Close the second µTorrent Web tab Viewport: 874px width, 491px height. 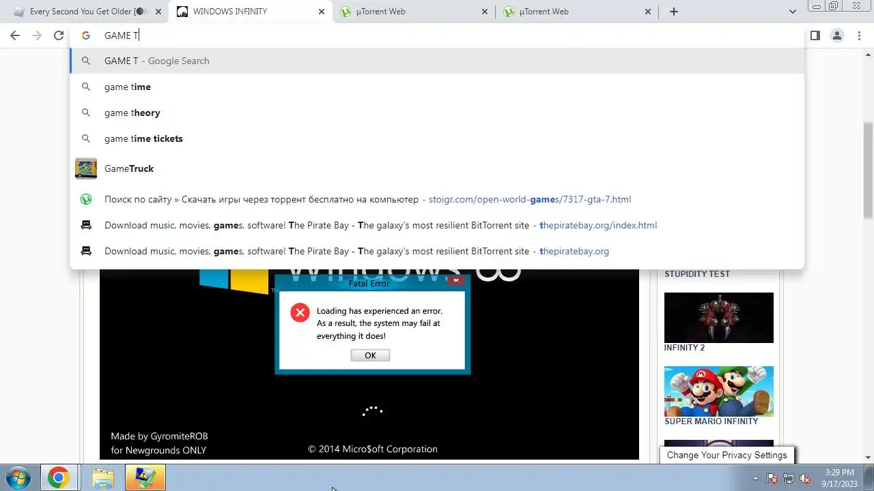(x=648, y=12)
